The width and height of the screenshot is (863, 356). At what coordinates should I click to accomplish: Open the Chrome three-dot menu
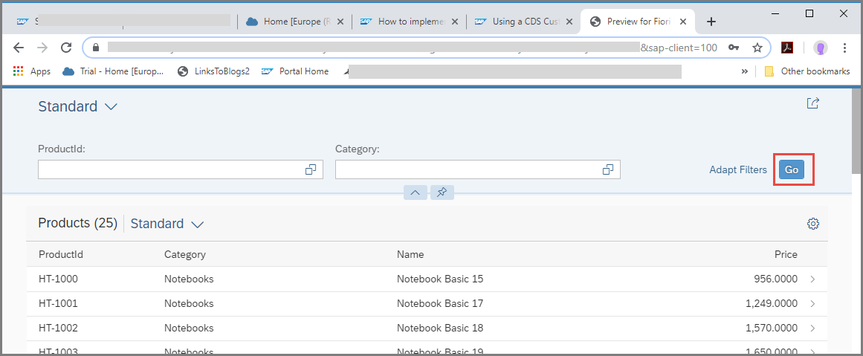pos(845,48)
